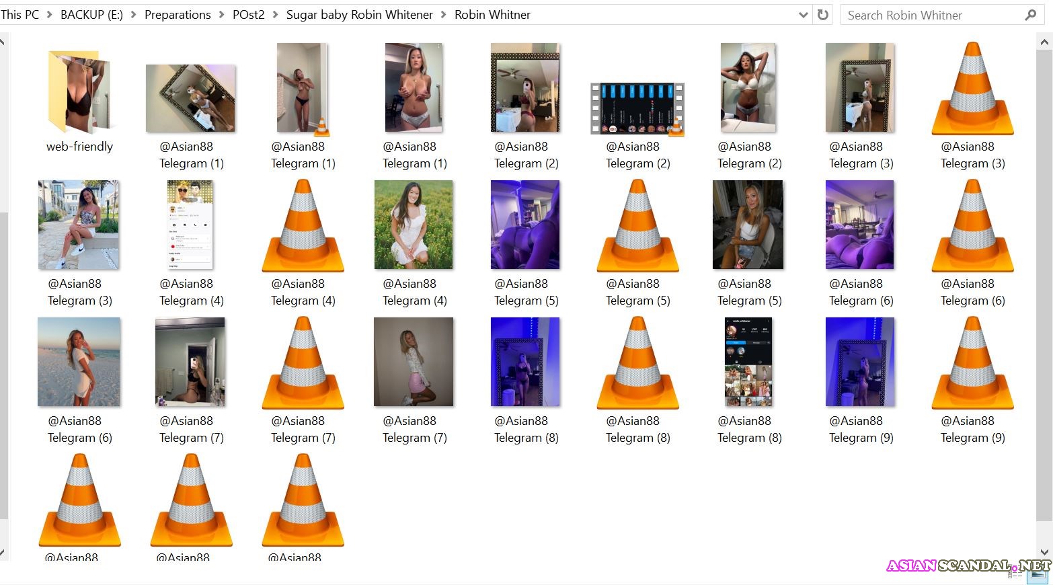The image size is (1053, 585).
Task: Select the Instagram profile screenshot Telegram (8)
Action: (x=748, y=362)
